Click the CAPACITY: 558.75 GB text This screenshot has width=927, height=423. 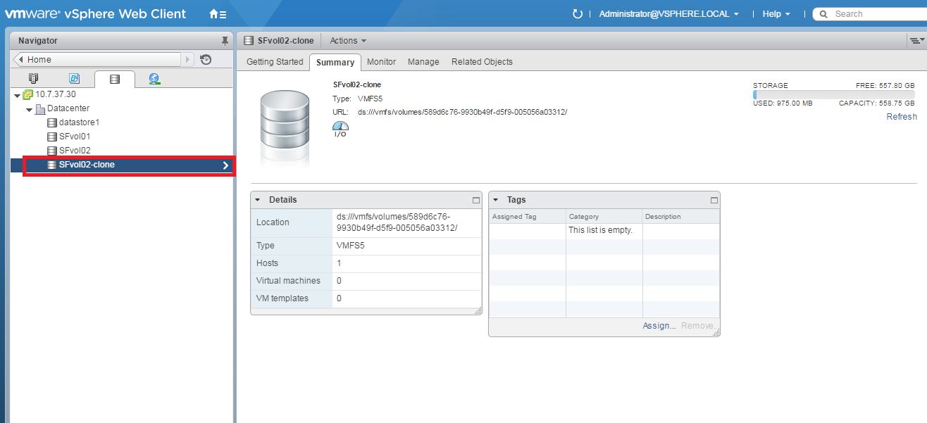pos(878,103)
